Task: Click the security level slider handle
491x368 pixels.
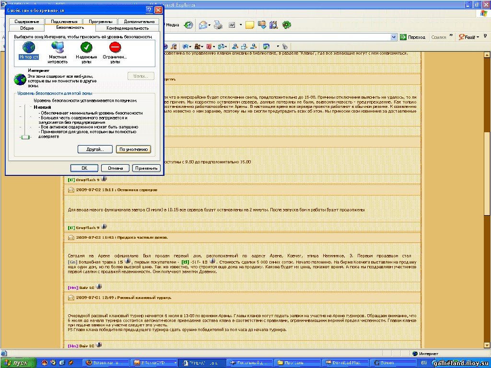Action: [24, 138]
